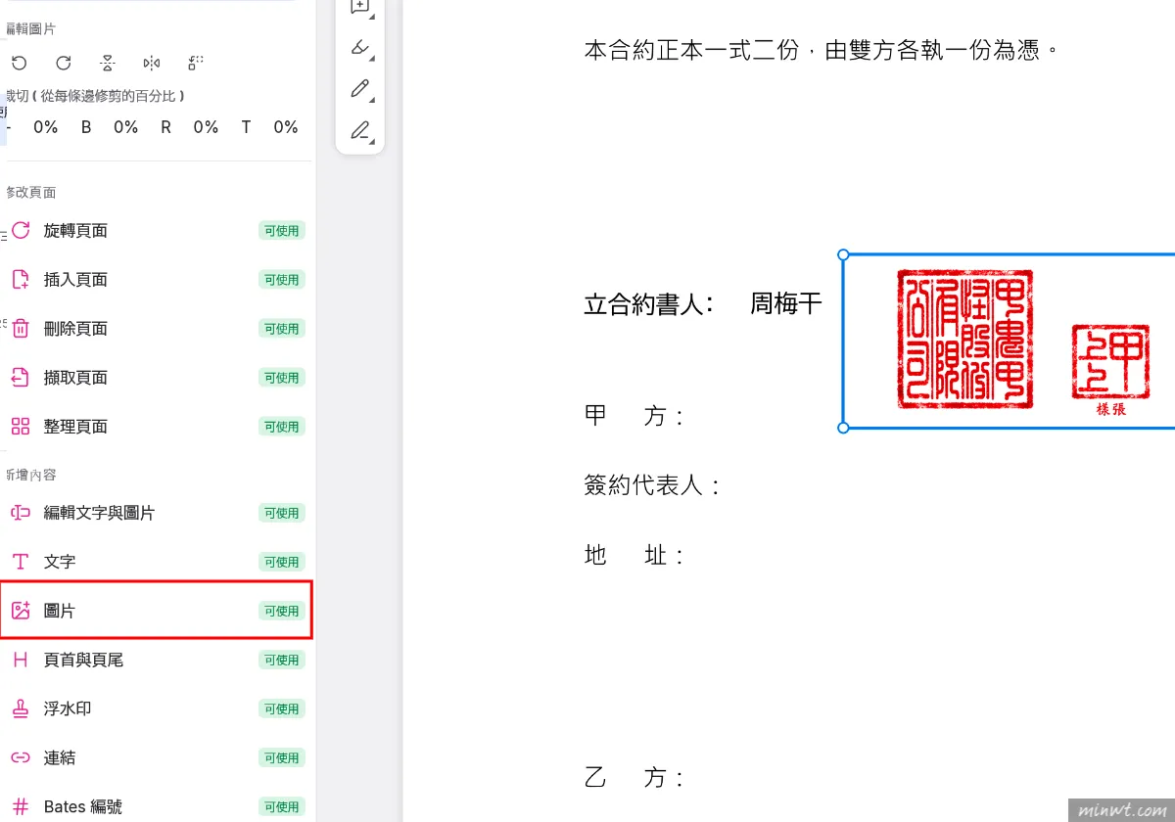Click the 乙 方: line
This screenshot has height=822, width=1175.
click(634, 778)
